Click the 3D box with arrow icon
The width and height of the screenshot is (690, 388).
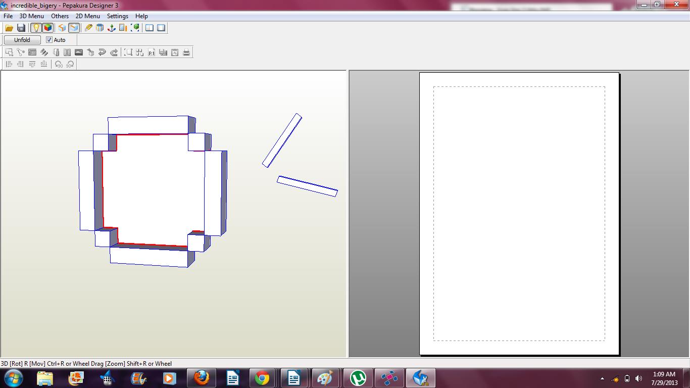[90, 52]
